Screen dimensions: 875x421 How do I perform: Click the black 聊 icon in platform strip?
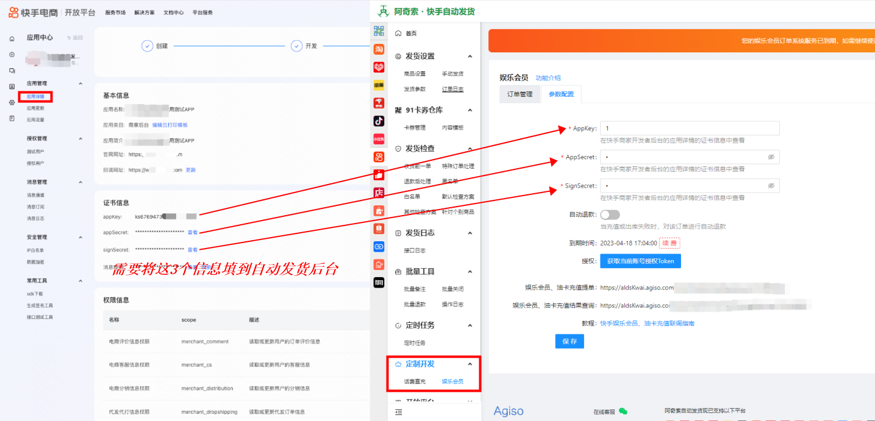pyautogui.click(x=379, y=283)
